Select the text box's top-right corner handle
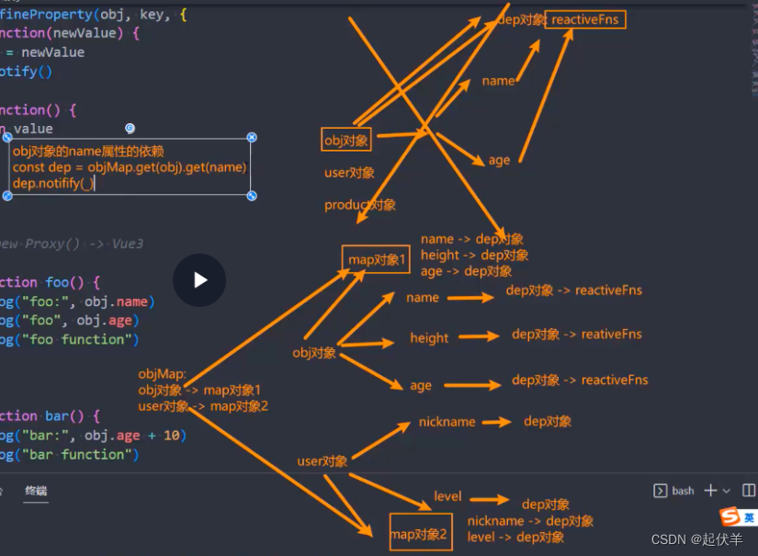 pyautogui.click(x=252, y=137)
